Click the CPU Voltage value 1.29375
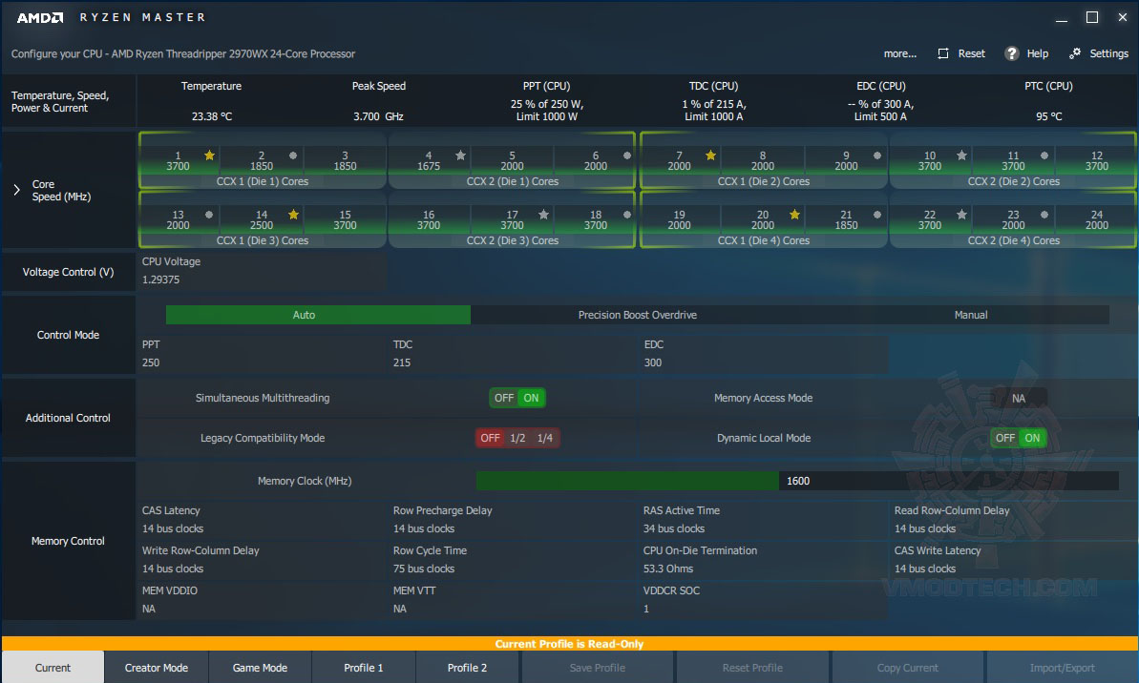The image size is (1139, 683). (x=160, y=279)
